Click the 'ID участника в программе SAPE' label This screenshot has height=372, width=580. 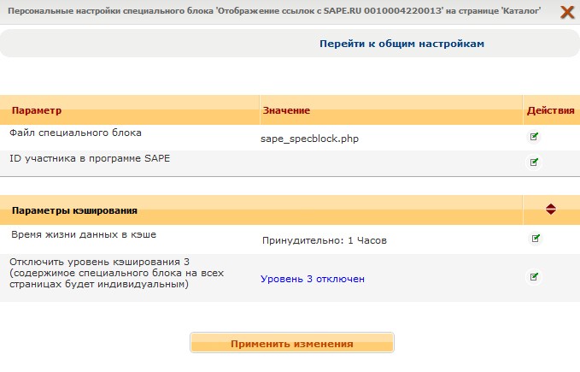(x=91, y=158)
